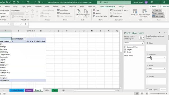The image size is (169, 95).
Task: Click vertical scrollbar down arrow
Action: point(121,88)
